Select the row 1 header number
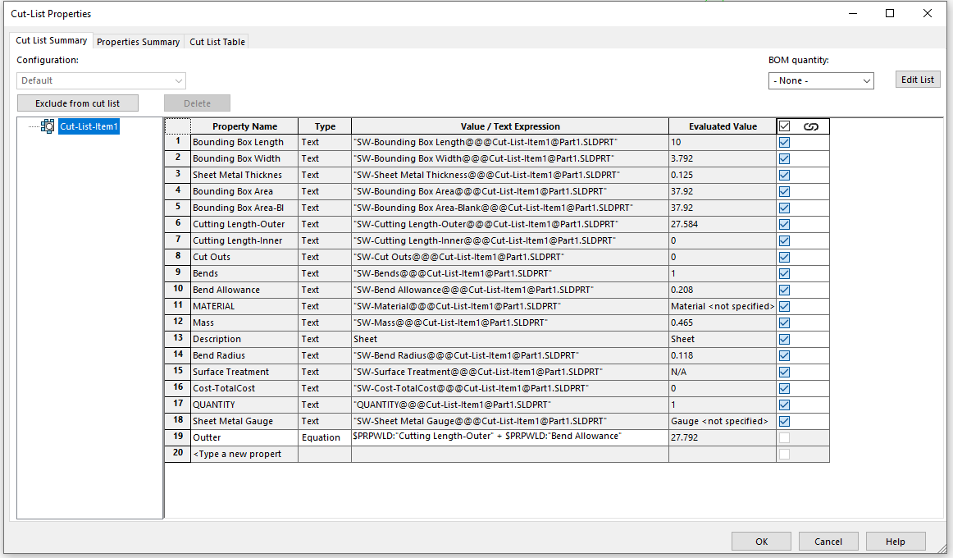Screen dimensions: 953x558 (x=177, y=142)
